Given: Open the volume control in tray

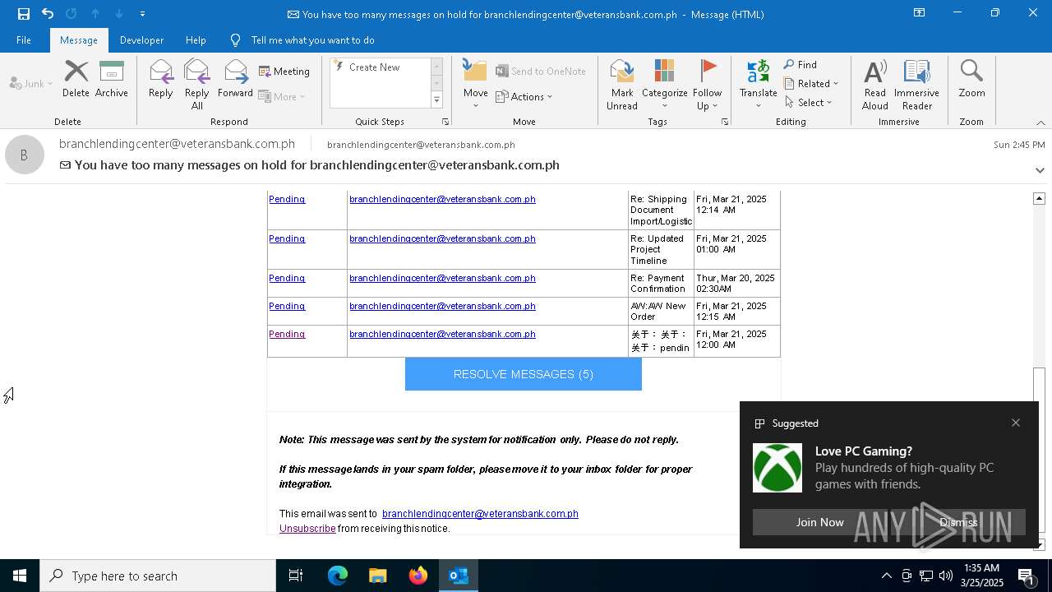Looking at the screenshot, I should tap(945, 576).
